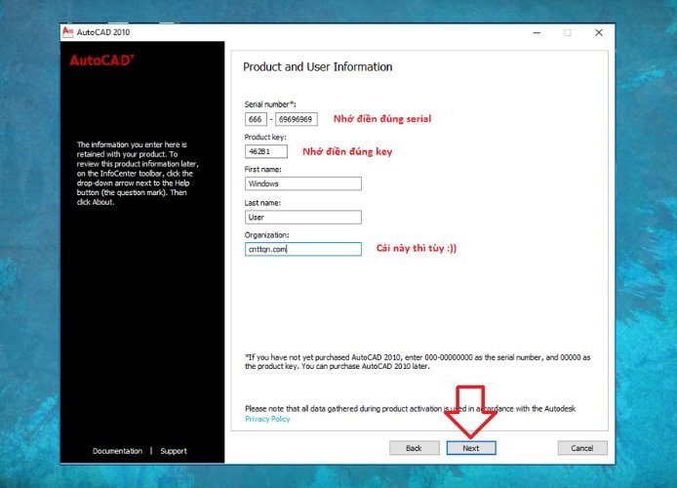
Task: Click the serial number field containing 69696969
Action: coord(296,119)
